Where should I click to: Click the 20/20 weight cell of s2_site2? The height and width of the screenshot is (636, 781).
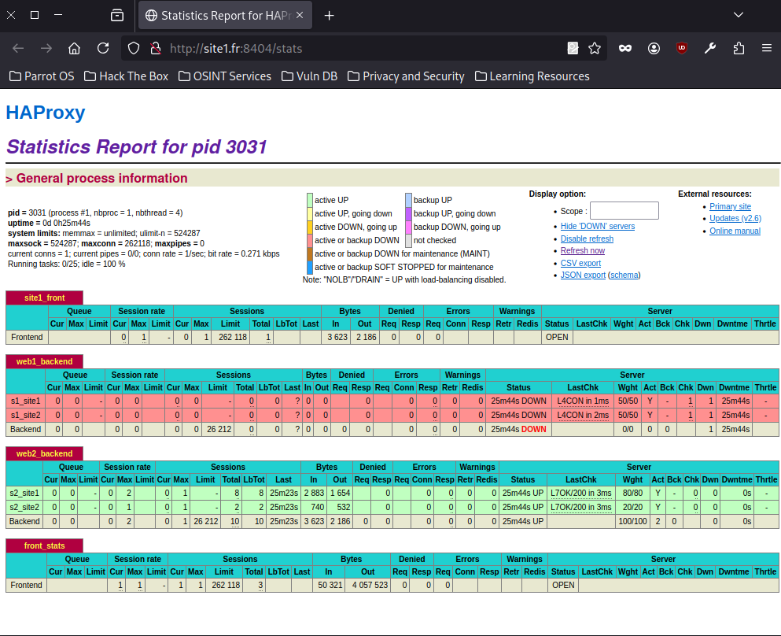[x=632, y=507]
